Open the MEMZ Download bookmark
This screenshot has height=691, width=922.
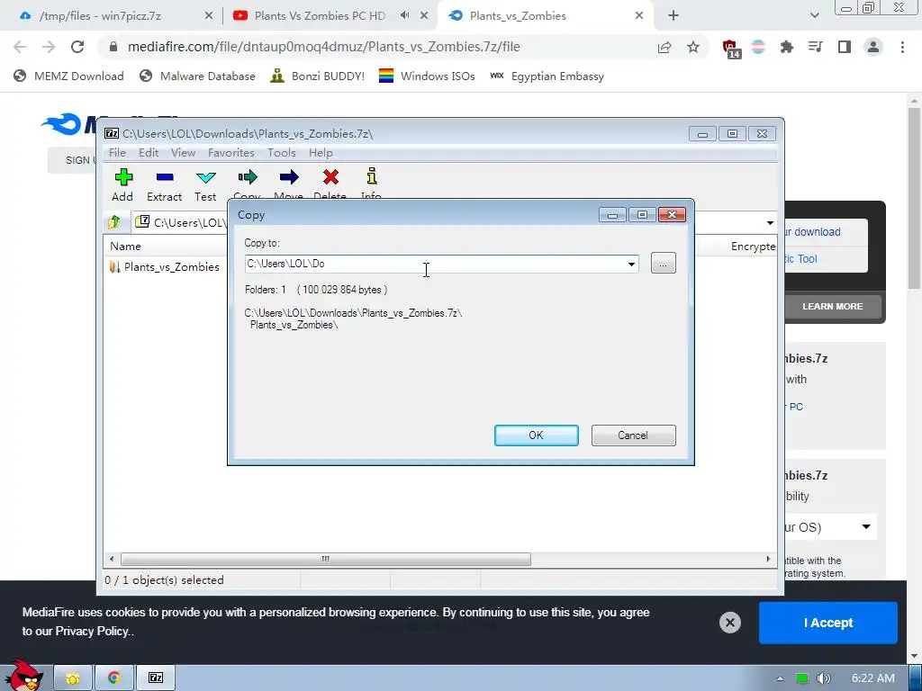point(68,76)
